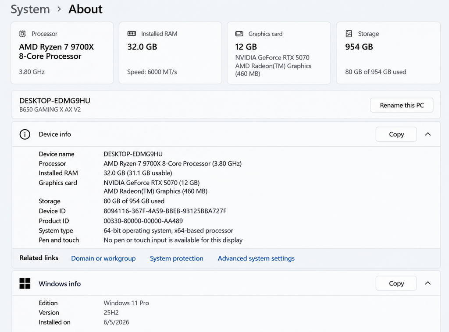The image size is (449, 332).
Task: Select the About page title
Action: pyautogui.click(x=86, y=9)
